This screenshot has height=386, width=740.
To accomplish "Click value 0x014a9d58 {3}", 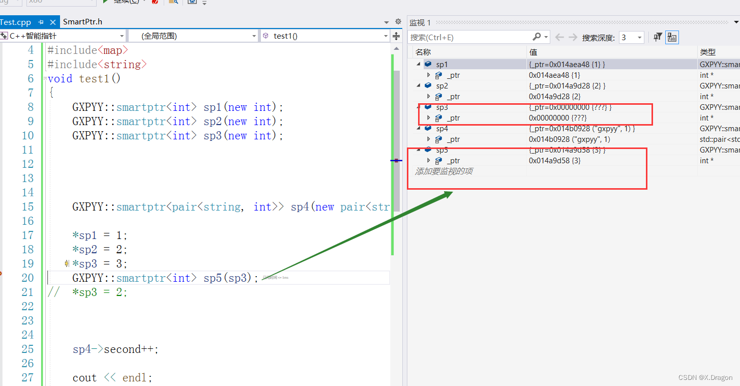I will (555, 160).
